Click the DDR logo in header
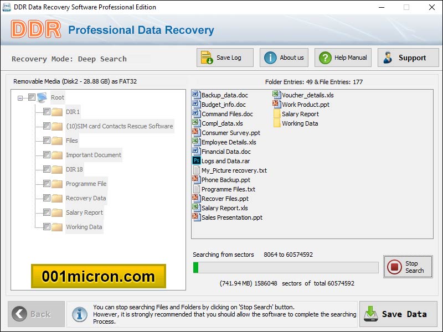Screen dimensions: 443x332 pyautogui.click(x=36, y=29)
